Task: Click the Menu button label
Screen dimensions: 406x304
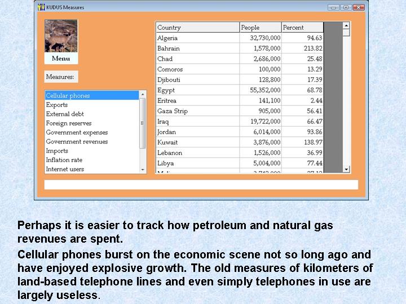Action: pos(61,59)
